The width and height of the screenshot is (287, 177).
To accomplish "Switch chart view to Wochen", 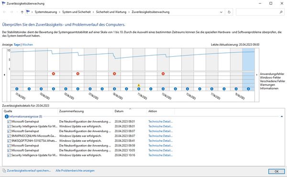I will point(27,44).
